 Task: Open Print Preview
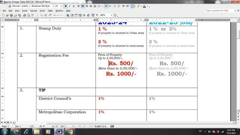coord(28,15)
